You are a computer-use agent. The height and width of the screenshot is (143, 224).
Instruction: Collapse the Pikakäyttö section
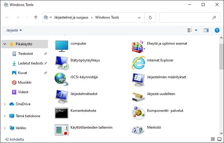[5, 44]
